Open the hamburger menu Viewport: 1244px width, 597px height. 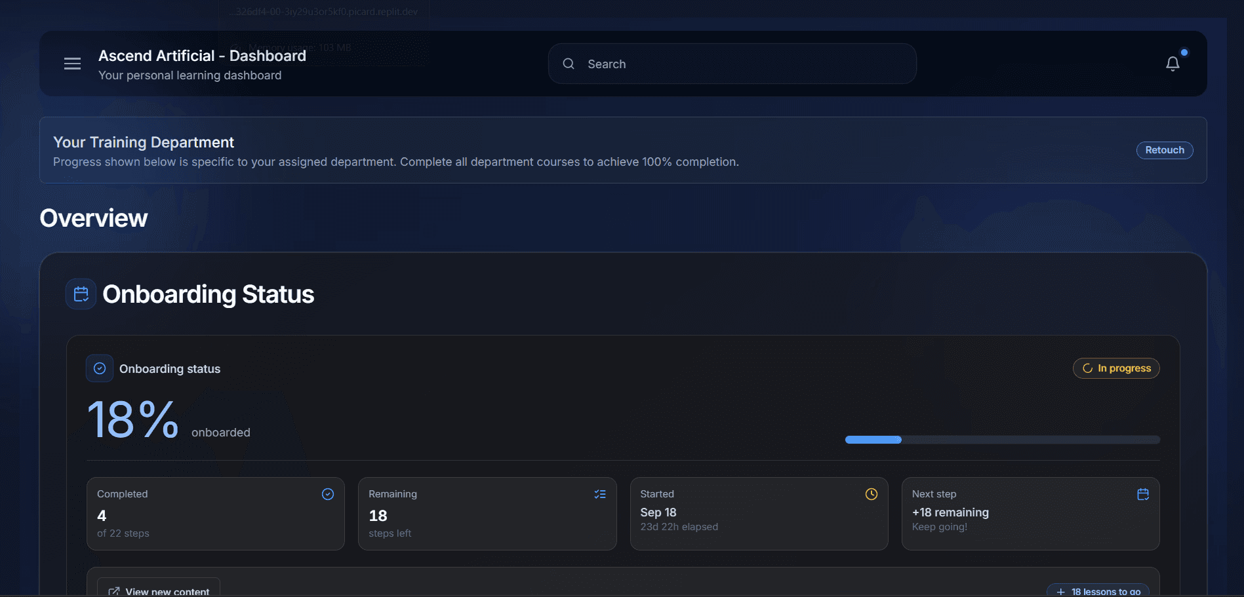coord(72,64)
